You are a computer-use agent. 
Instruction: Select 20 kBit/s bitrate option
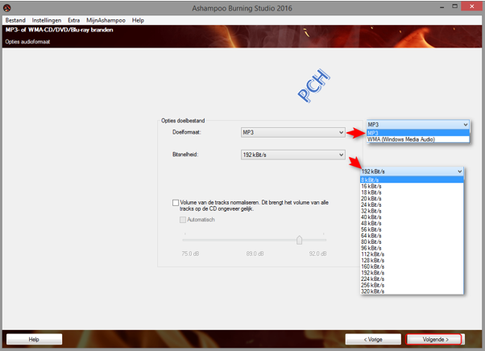(x=412, y=199)
